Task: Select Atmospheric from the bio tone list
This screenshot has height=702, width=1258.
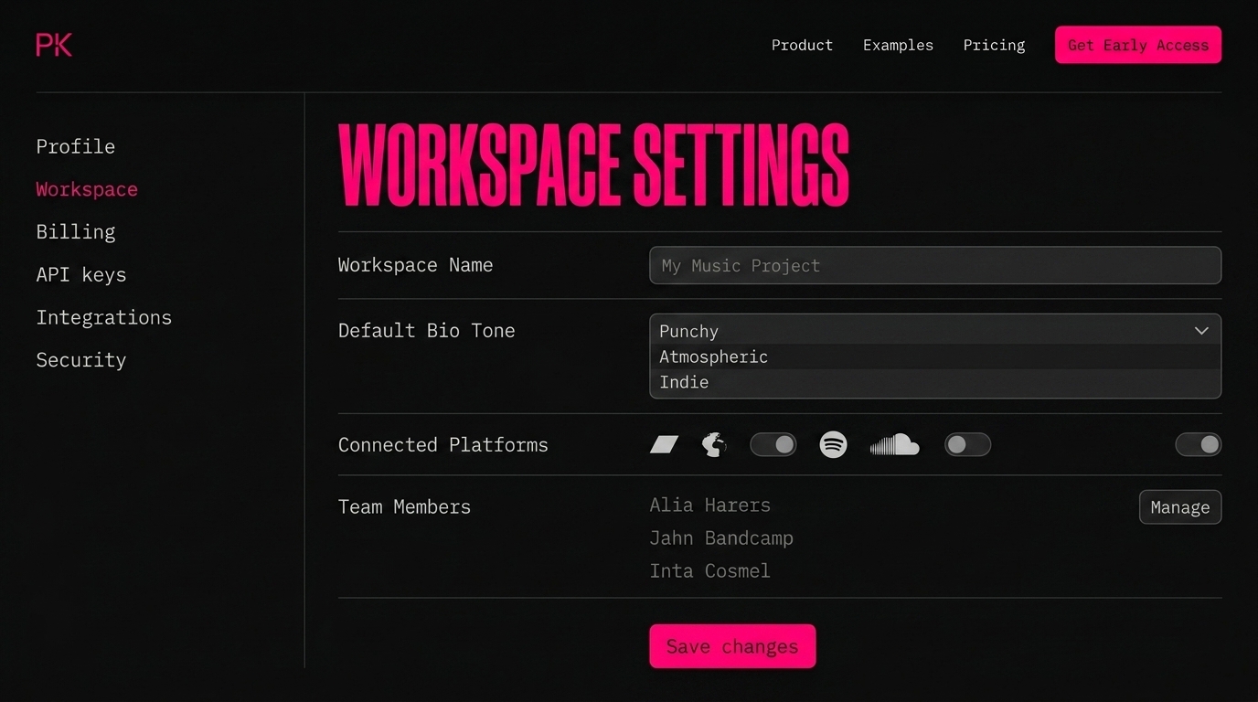Action: [714, 356]
